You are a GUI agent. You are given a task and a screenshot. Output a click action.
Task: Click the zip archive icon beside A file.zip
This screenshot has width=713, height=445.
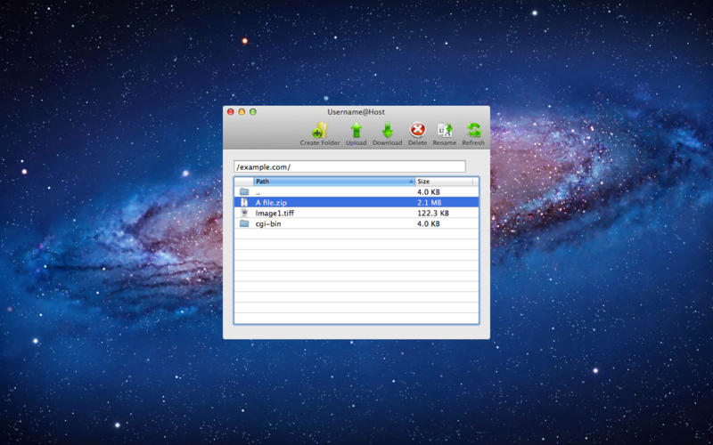(244, 203)
